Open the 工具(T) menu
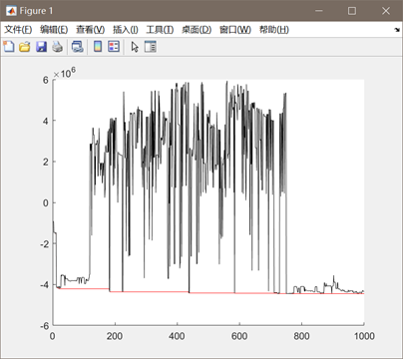The image size is (403, 359). [x=160, y=30]
